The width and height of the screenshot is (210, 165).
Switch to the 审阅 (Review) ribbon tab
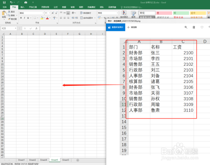(73, 7)
